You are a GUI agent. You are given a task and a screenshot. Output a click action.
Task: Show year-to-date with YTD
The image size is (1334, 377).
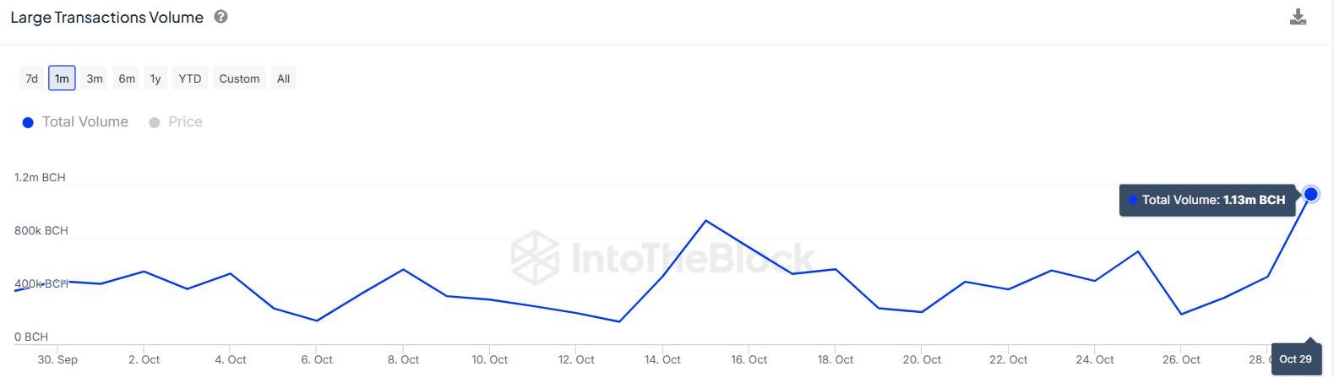coord(190,78)
